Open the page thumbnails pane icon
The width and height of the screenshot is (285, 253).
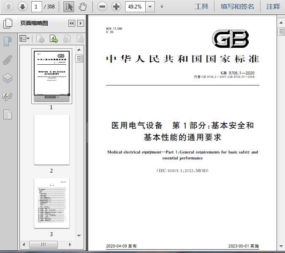(x=8, y=23)
